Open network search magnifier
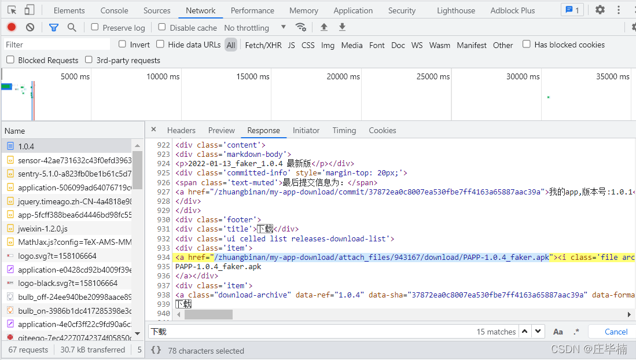636x360 pixels. 72,27
